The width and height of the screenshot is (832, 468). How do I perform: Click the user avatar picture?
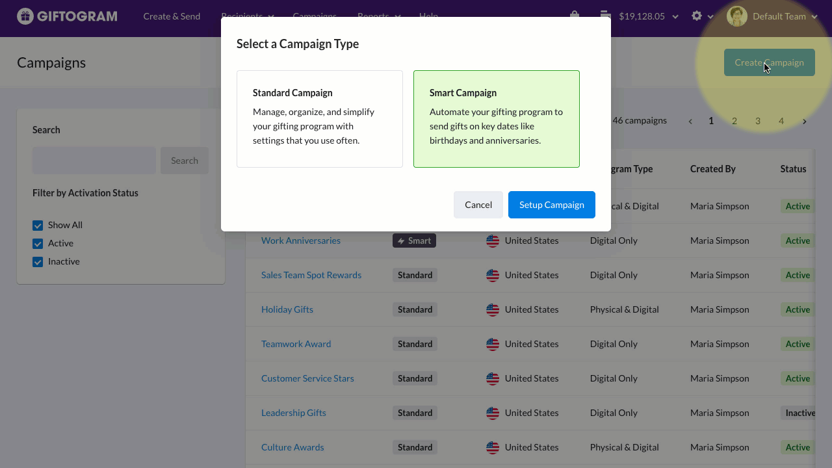click(737, 16)
